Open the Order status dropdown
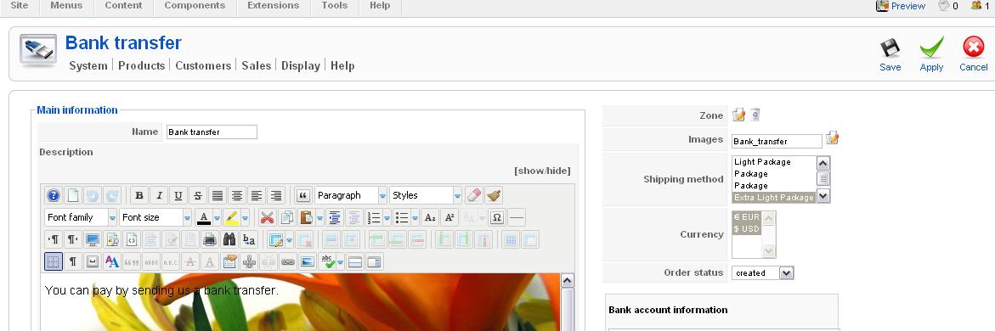Screen dimensions: 995x331 pyautogui.click(x=763, y=272)
